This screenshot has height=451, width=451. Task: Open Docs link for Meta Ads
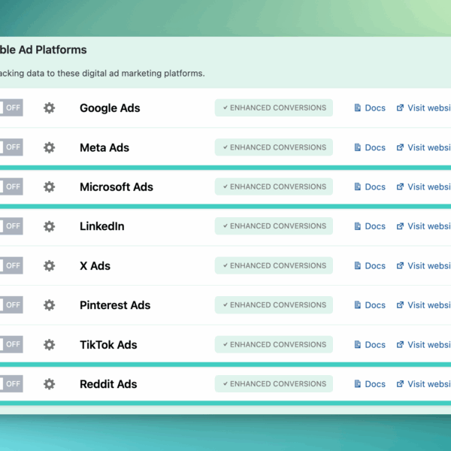point(370,147)
